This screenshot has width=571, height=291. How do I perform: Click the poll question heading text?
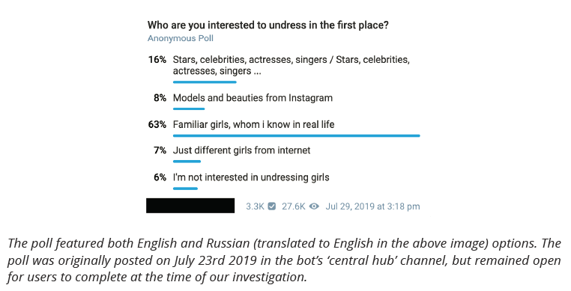pos(268,25)
